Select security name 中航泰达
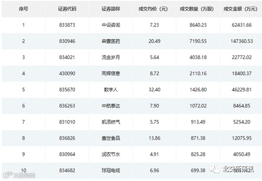The width and height of the screenshot is (262, 181). (x=111, y=106)
